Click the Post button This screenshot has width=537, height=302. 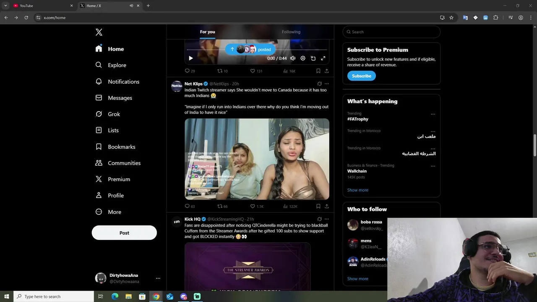124,233
